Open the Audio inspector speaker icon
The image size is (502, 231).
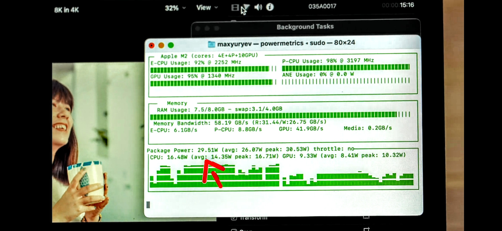pyautogui.click(x=258, y=7)
